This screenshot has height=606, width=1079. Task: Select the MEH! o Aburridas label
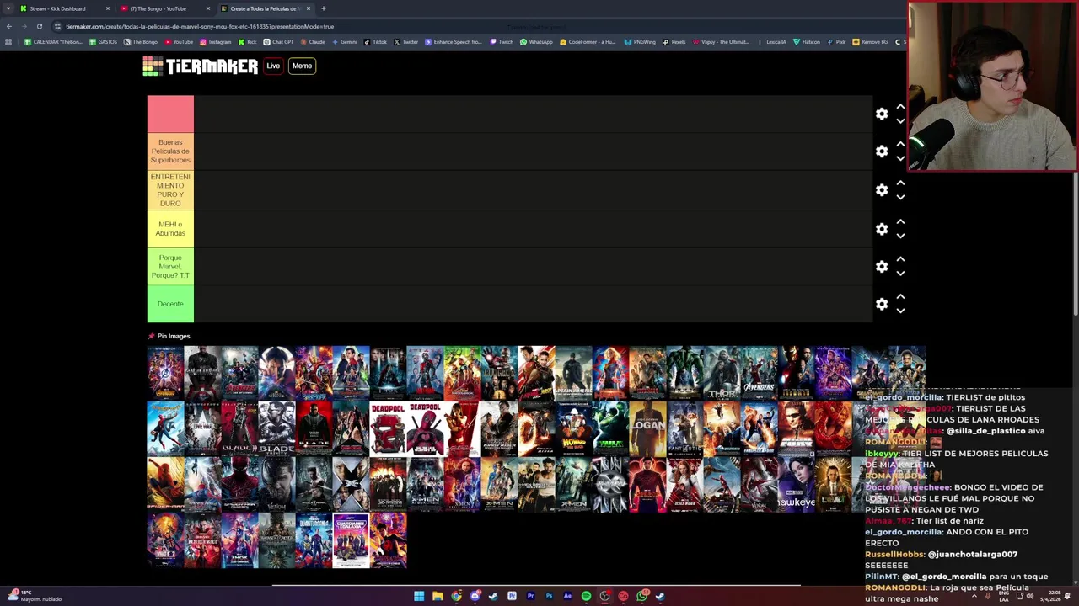[x=170, y=228]
